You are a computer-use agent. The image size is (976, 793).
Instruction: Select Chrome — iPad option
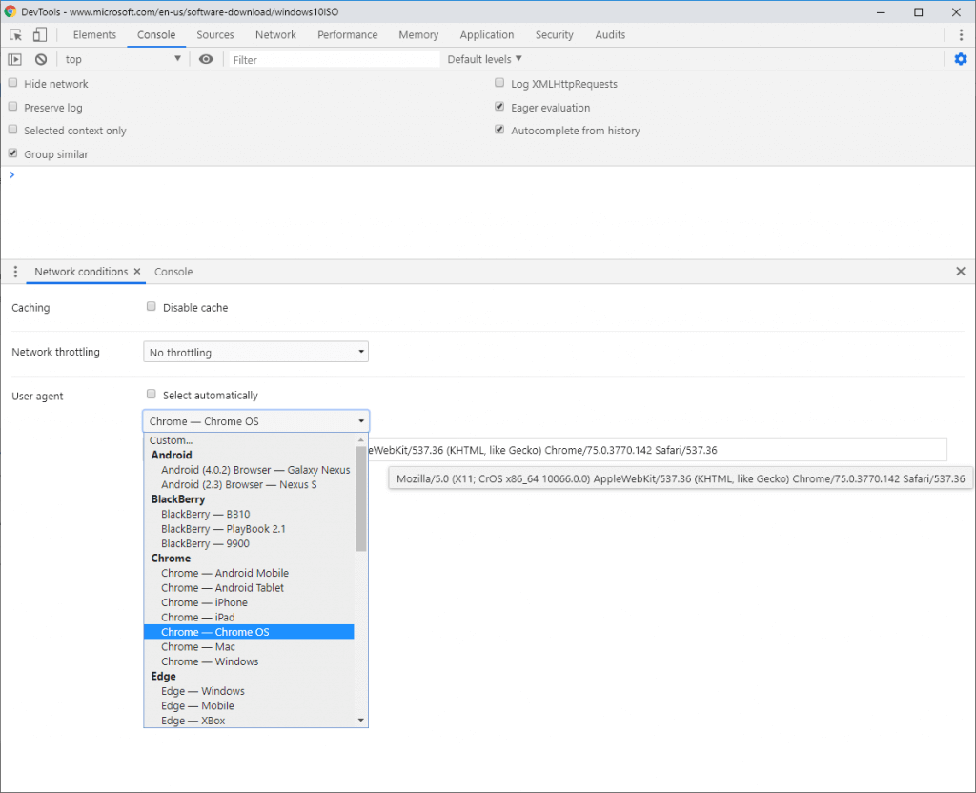point(249,617)
